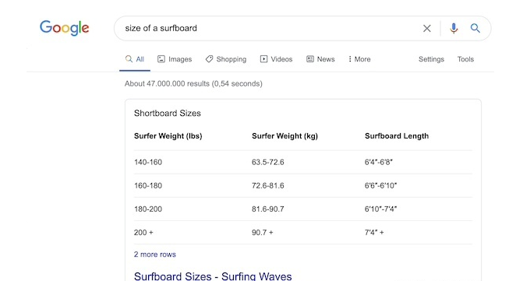Click the 140-160 weight row cell
Screen dimensions: 516x281
click(x=148, y=163)
